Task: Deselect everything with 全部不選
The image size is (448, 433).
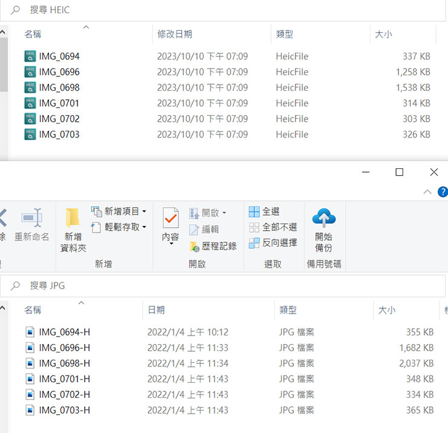Action: coord(273,227)
